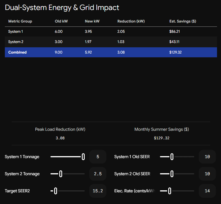221x204 pixels.
Task: Click the System 1 Old SEER slider handle
Action: point(172,157)
